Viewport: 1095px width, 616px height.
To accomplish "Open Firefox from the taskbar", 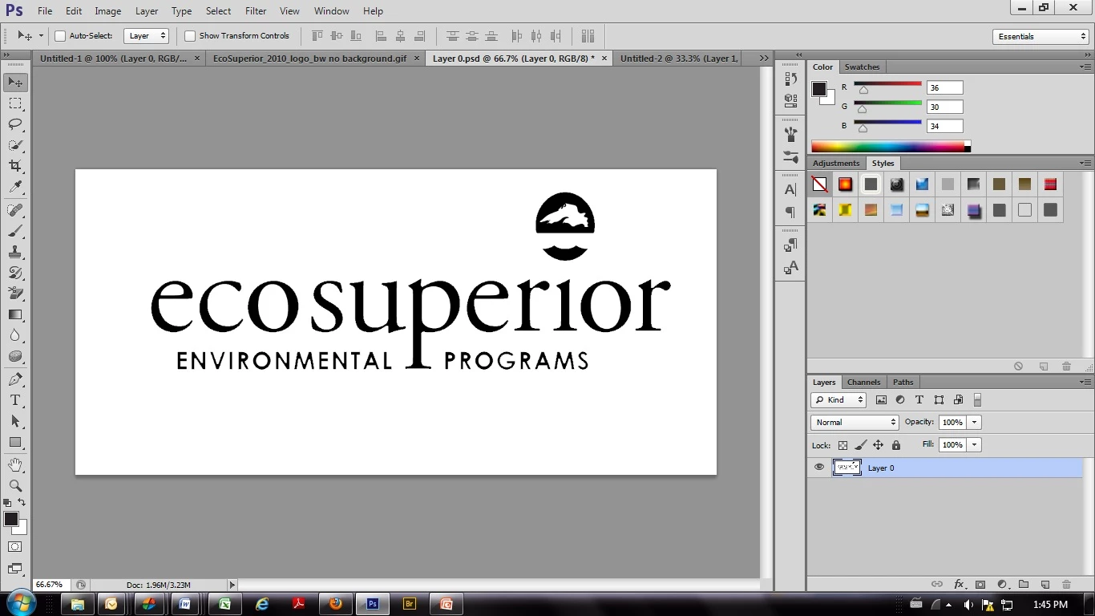I will (x=335, y=604).
